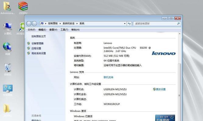The height and width of the screenshot is (121, 203).
Task: Click the control panel icon in the address bar
Action: 42,23
